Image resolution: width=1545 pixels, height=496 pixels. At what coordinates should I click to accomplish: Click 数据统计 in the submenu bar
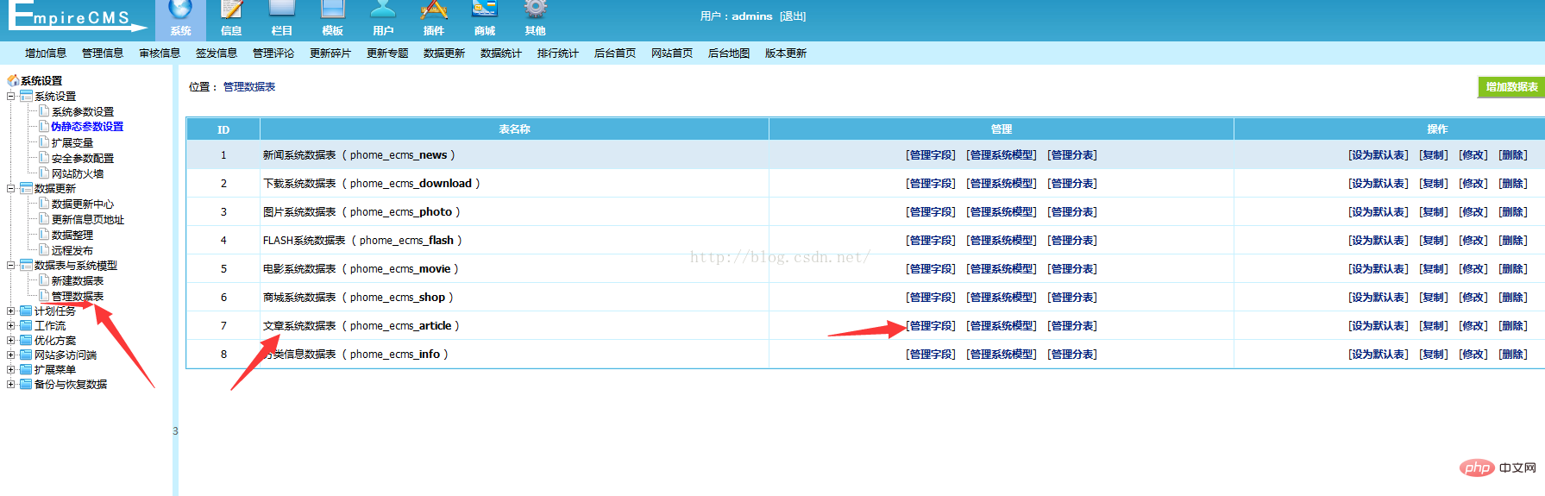click(501, 53)
